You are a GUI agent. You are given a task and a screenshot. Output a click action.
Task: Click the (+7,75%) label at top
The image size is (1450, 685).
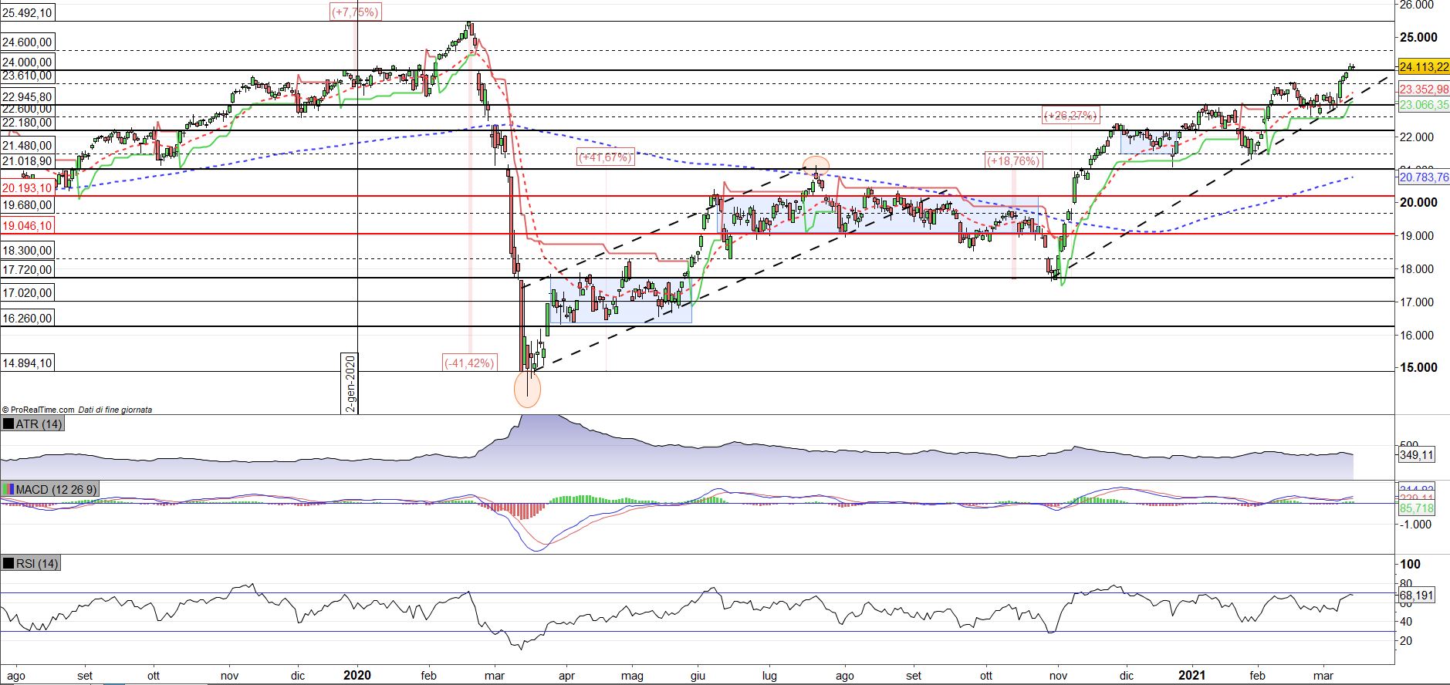355,12
